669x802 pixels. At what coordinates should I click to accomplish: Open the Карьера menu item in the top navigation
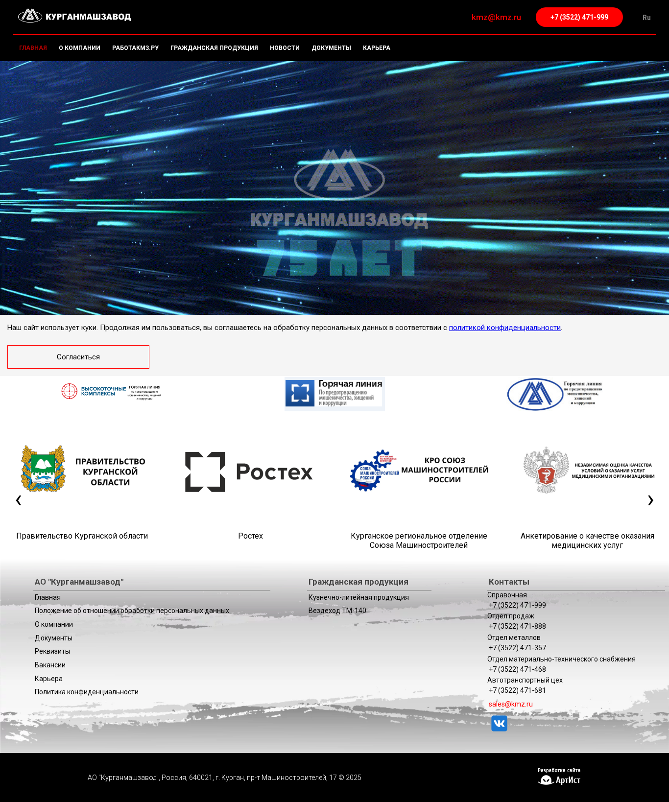click(376, 48)
